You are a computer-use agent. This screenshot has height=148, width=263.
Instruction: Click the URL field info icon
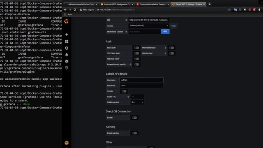126,20
